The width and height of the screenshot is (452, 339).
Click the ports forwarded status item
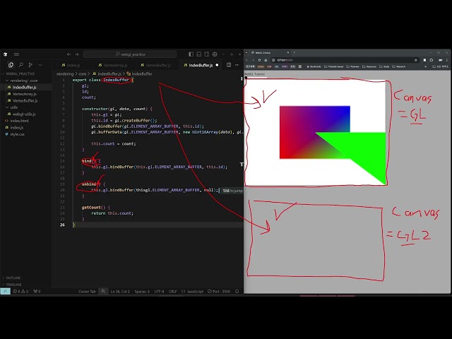coord(37,292)
